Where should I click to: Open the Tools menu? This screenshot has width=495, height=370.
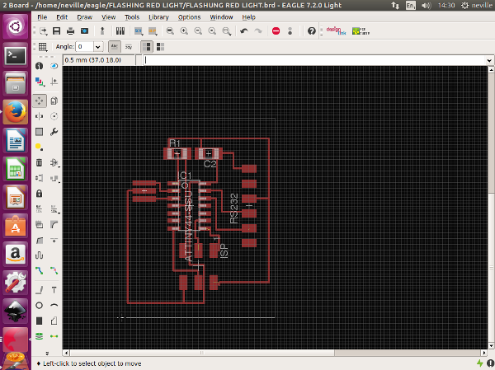[132, 16]
